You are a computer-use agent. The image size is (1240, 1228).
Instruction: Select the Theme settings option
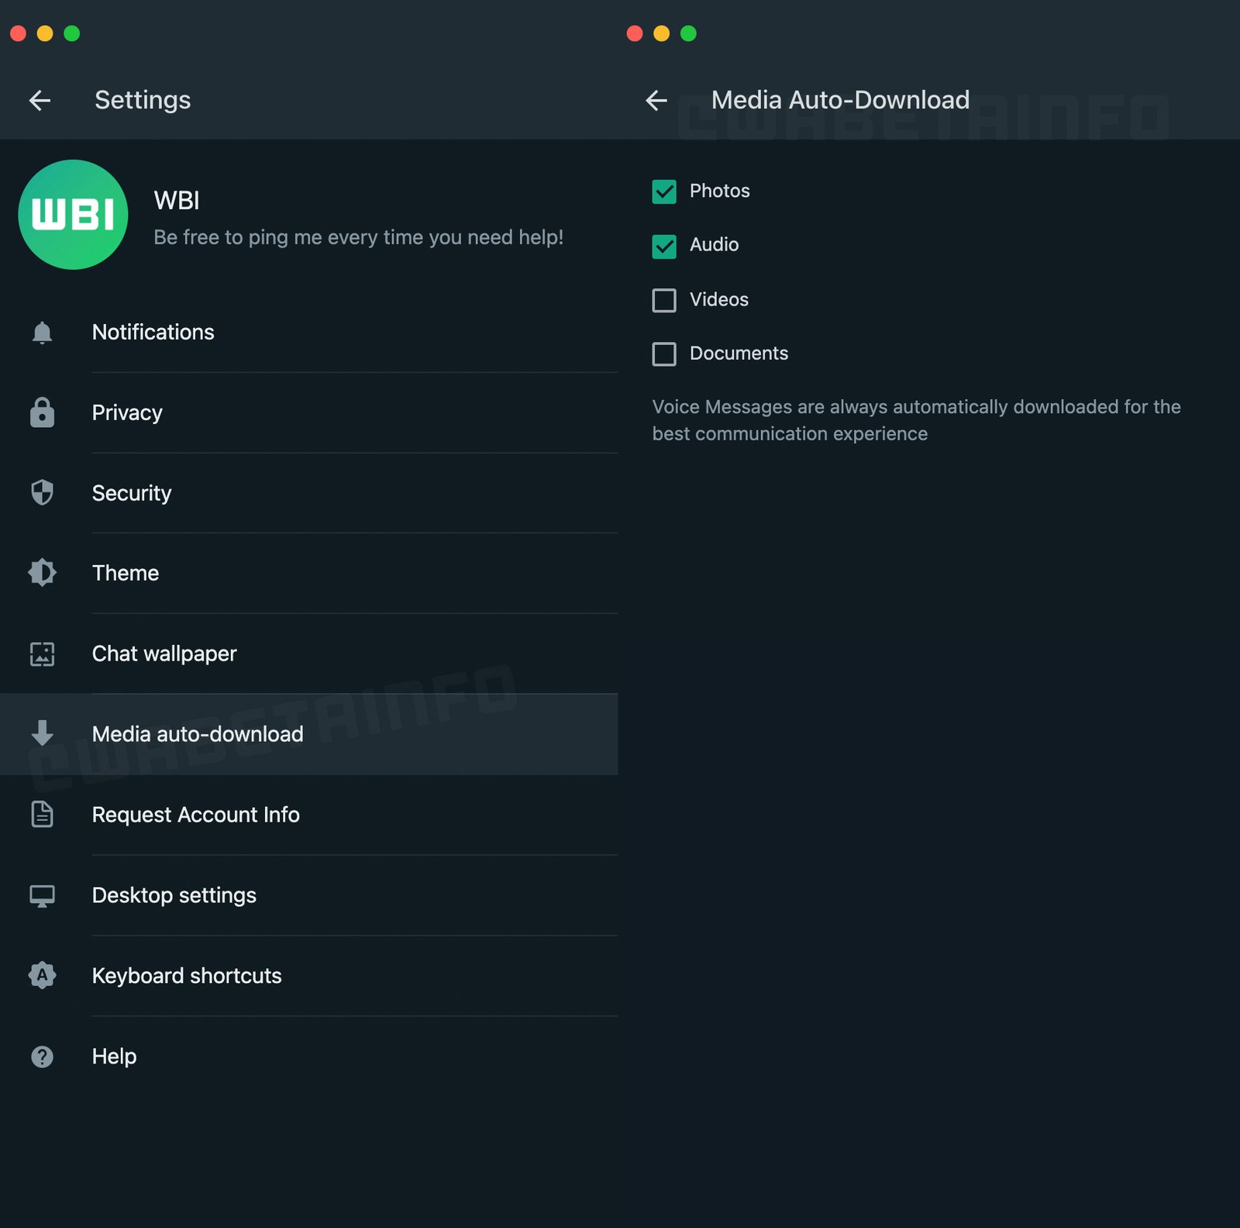click(126, 573)
